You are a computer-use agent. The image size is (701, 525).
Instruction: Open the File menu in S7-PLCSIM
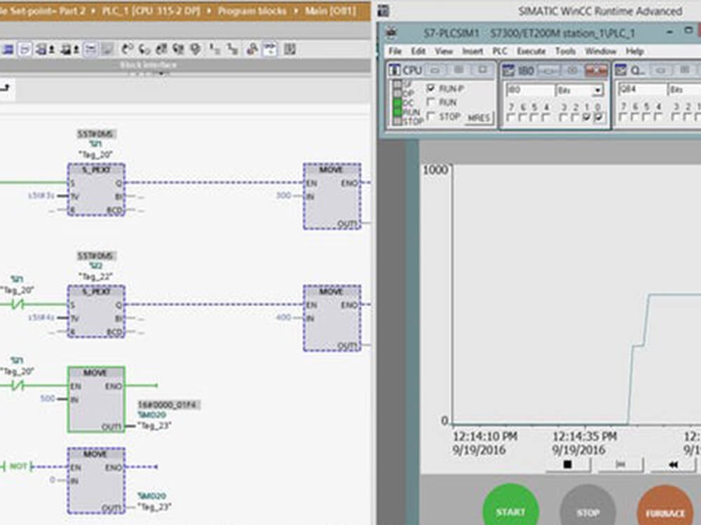point(395,51)
